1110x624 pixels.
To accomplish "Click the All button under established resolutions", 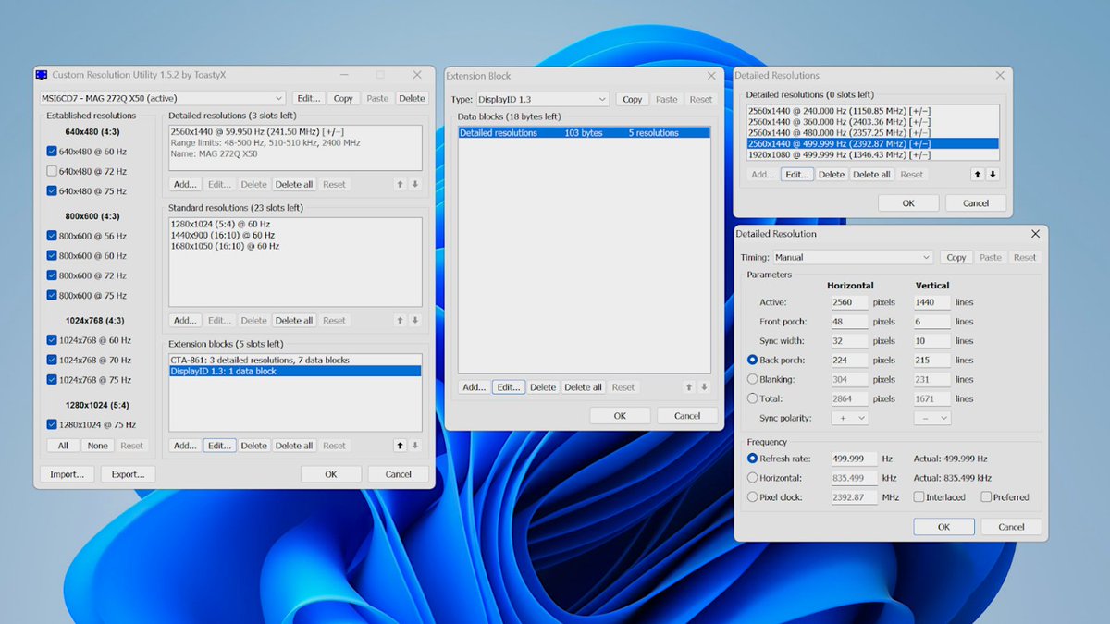I will click(x=63, y=445).
